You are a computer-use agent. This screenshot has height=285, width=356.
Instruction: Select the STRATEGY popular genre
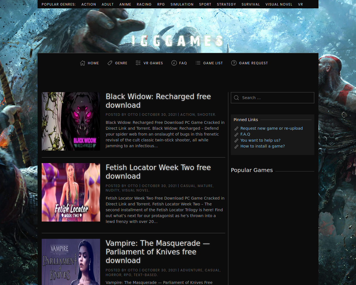coord(226,4)
